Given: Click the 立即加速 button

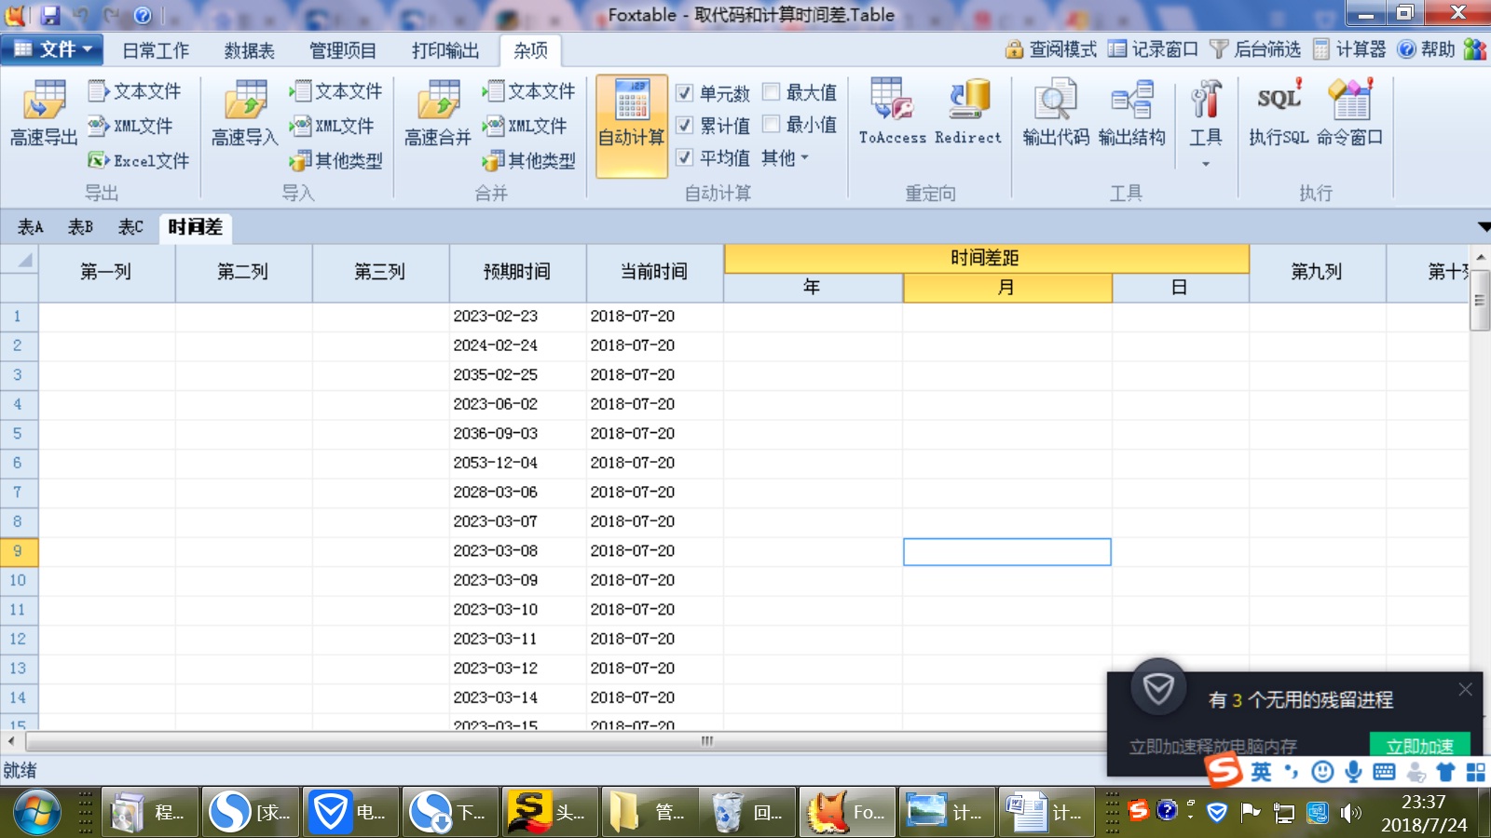Looking at the screenshot, I should 1419,746.
